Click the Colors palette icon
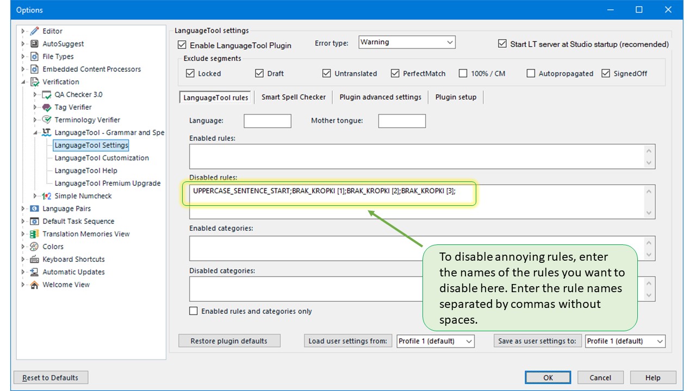The height and width of the screenshot is (391, 696). [x=34, y=247]
